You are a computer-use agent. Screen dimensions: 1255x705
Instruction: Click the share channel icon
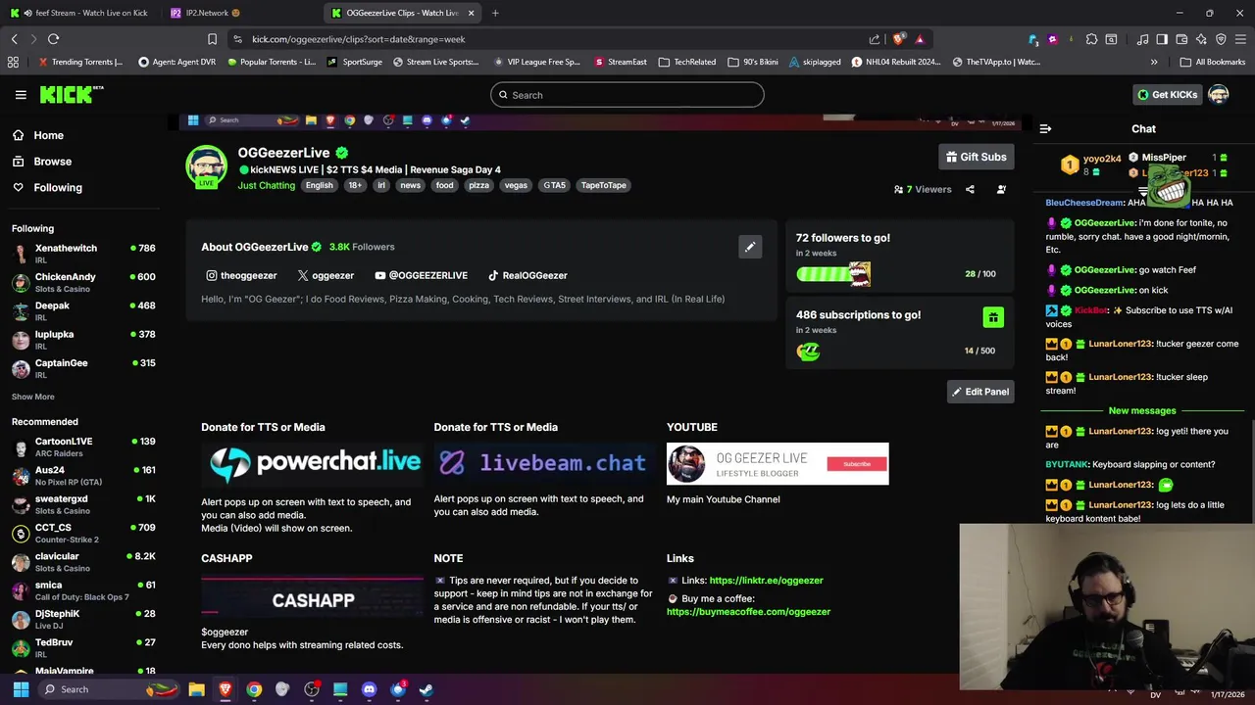(x=970, y=189)
